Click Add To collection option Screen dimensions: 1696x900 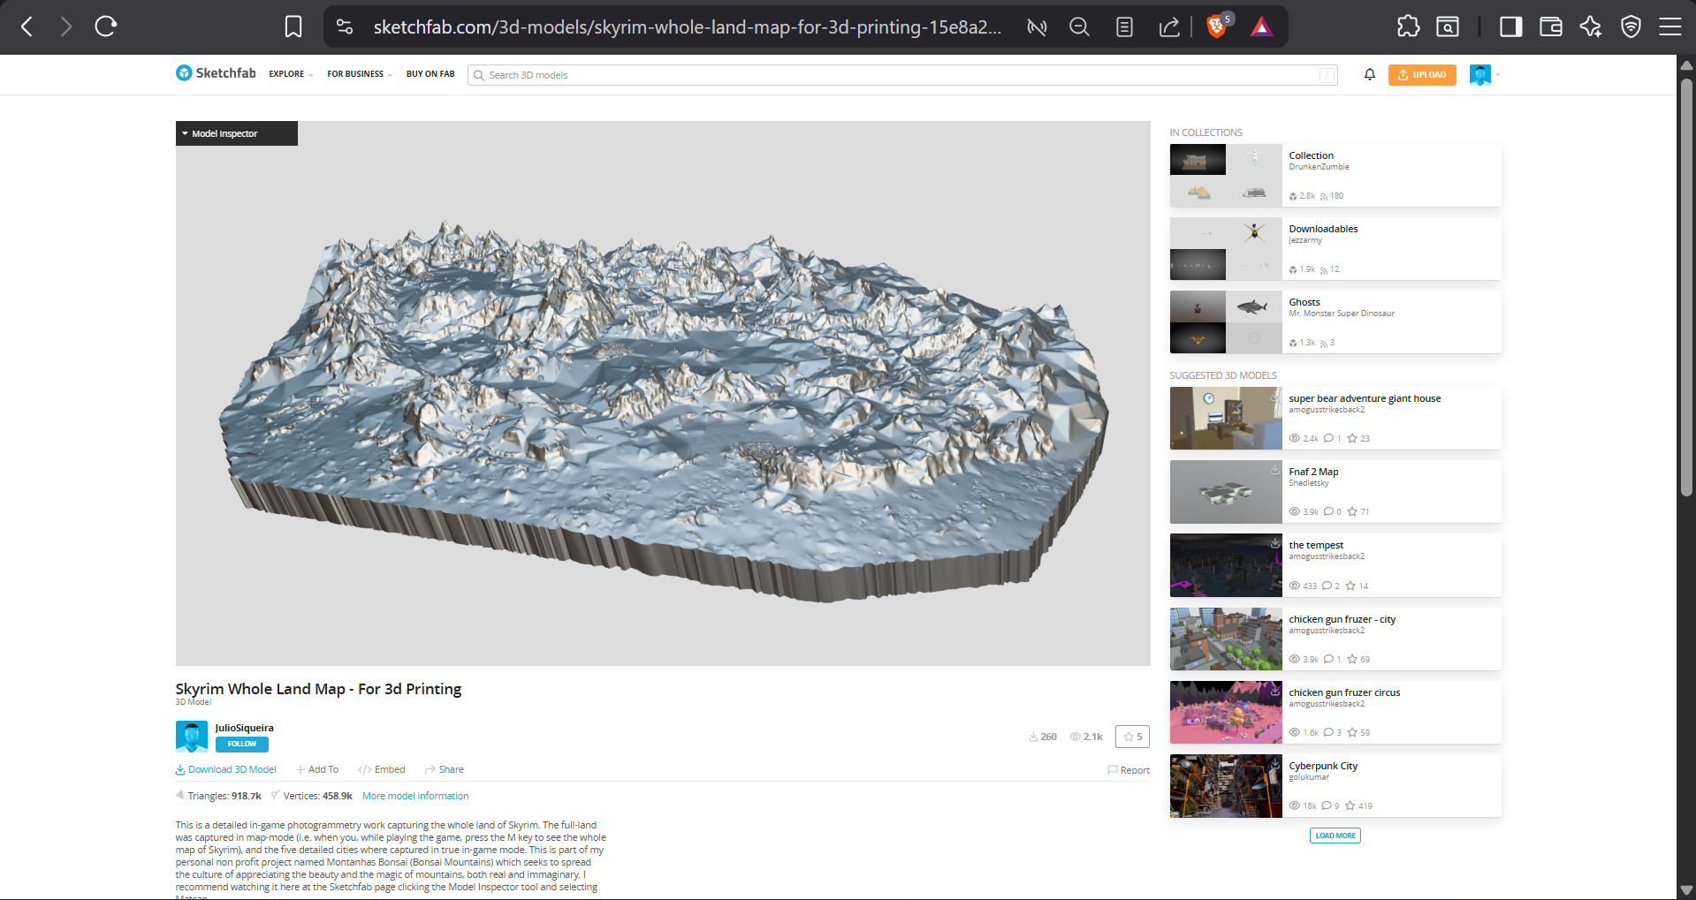pos(317,769)
